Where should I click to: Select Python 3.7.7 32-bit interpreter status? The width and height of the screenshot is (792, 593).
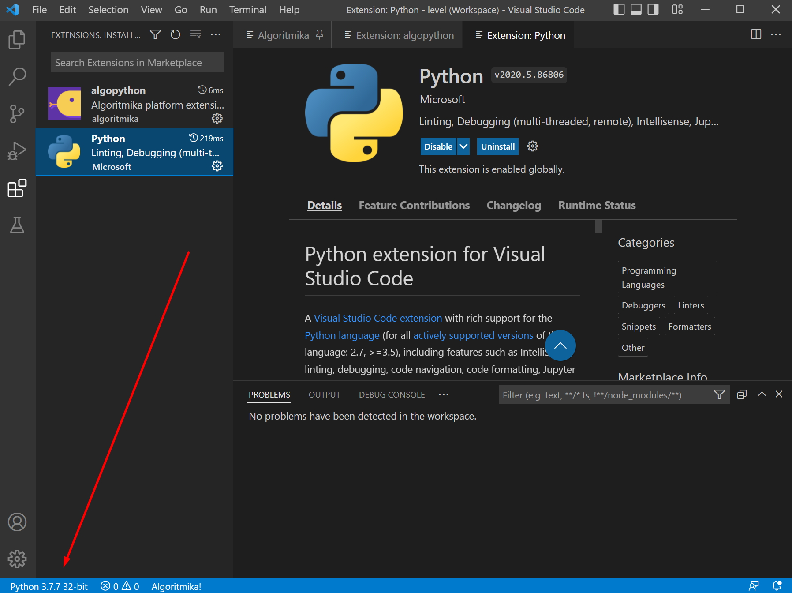[49, 586]
